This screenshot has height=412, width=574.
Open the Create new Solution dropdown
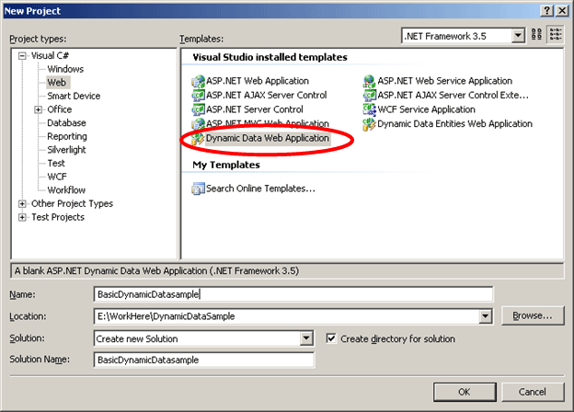tap(306, 338)
